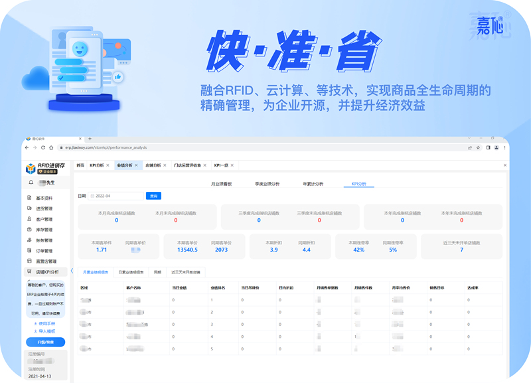Collapse the sidebar with the blue chevron

[x=72, y=271]
